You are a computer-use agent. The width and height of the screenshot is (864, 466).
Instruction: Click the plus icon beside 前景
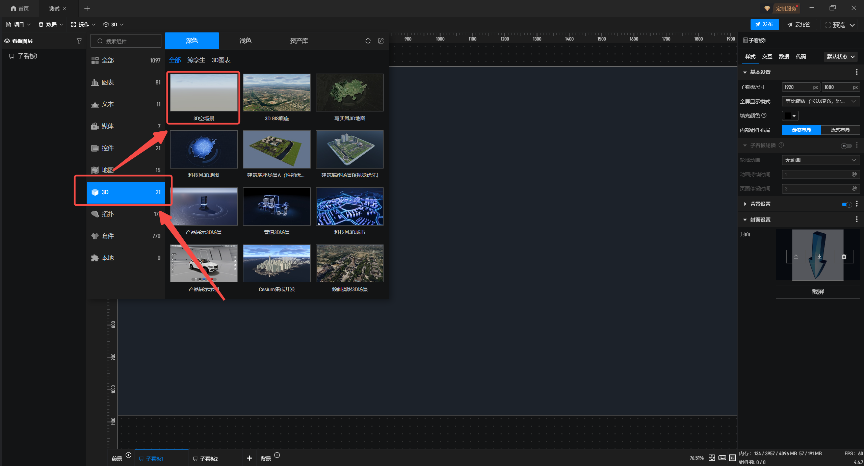point(128,455)
